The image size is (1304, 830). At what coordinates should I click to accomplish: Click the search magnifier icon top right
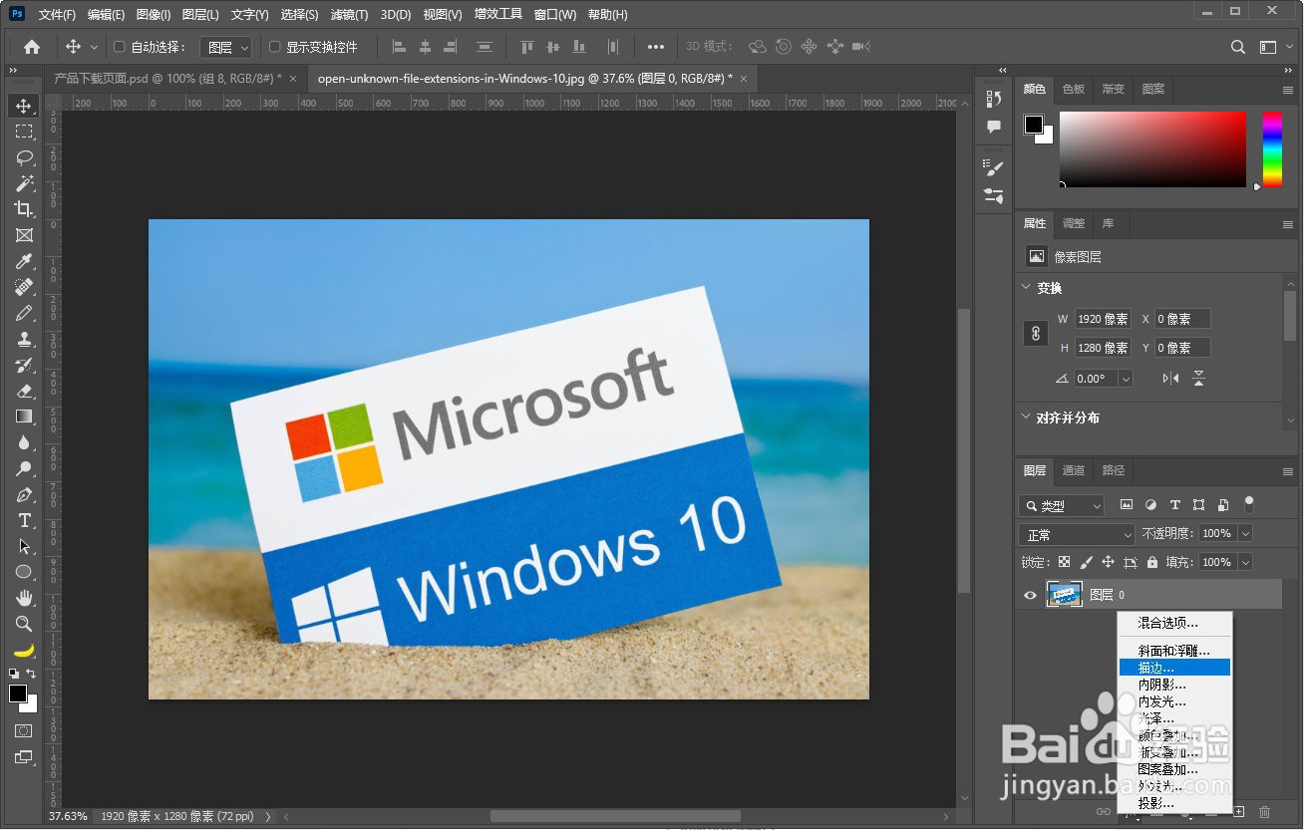1238,47
